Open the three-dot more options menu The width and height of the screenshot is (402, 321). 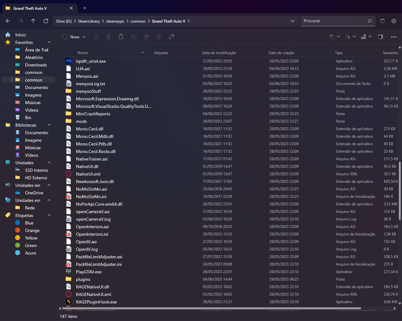394,37
